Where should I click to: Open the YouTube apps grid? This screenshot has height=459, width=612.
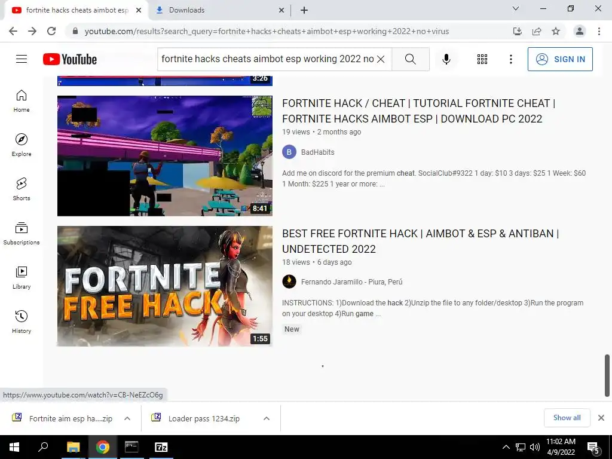[482, 59]
